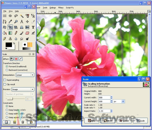This screenshot has height=130, width=152.
Task: Choose Forward (traditional) transform direction
Action: click(x=16, y=67)
